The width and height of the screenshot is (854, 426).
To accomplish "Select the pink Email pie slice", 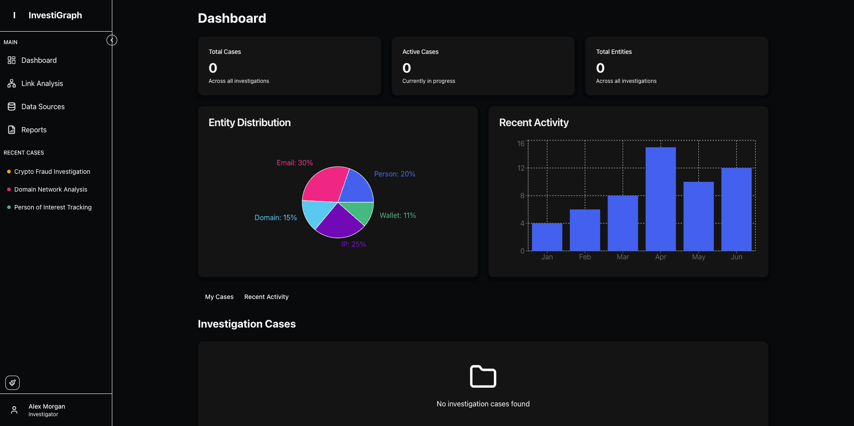I will click(x=323, y=185).
